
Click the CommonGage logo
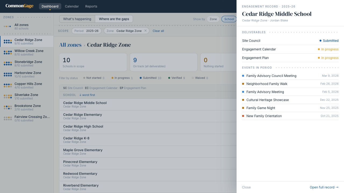coord(19,6)
